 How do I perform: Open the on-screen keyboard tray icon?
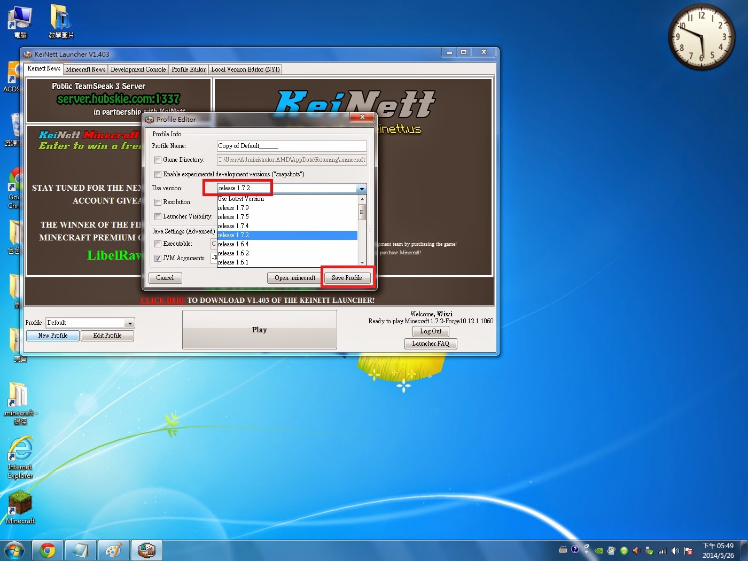pyautogui.click(x=563, y=549)
